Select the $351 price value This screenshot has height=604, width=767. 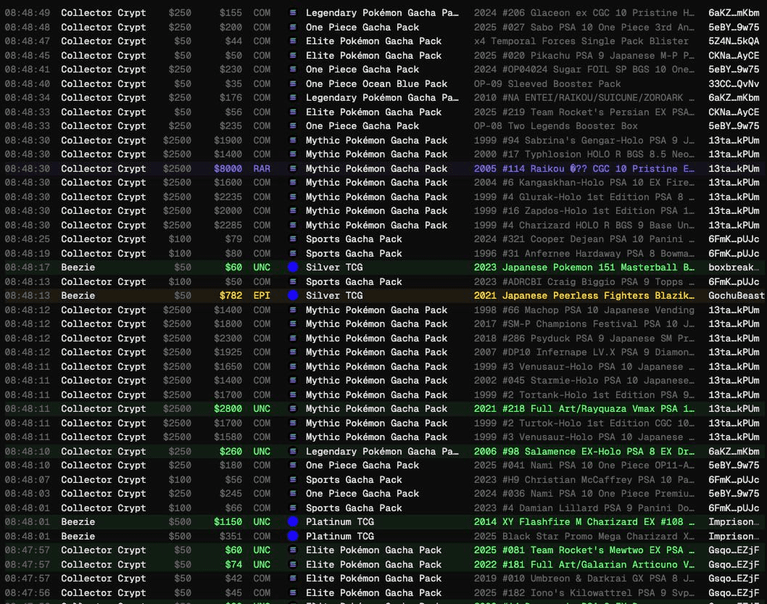tap(231, 536)
